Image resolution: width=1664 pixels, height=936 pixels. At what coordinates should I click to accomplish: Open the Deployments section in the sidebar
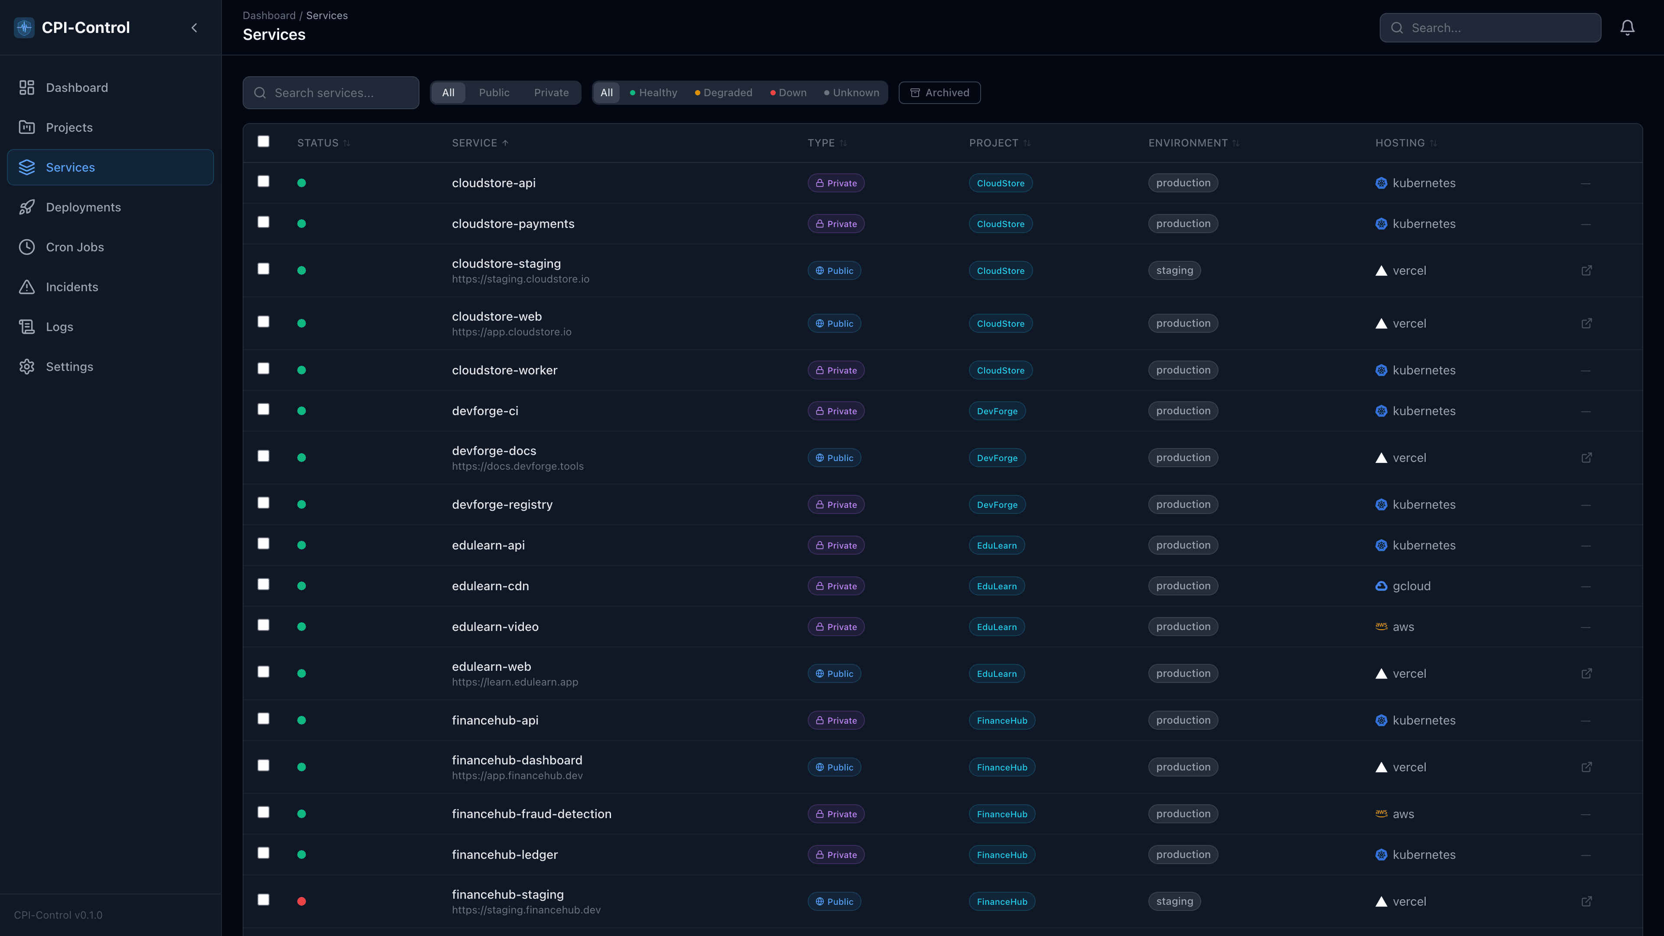click(83, 207)
